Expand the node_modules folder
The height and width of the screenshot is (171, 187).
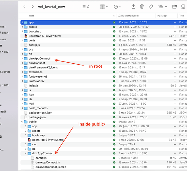point(22,108)
